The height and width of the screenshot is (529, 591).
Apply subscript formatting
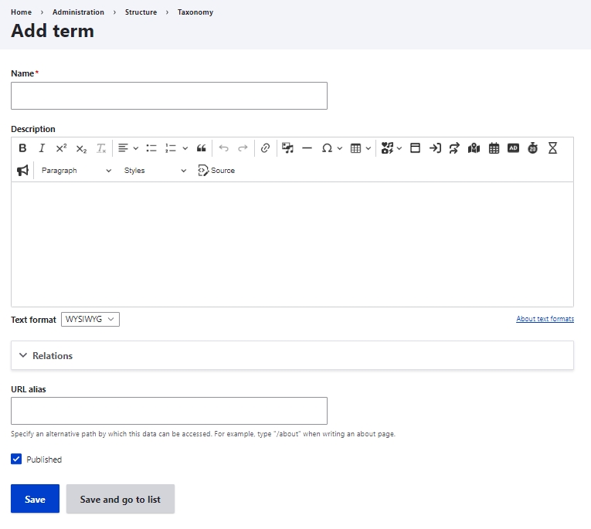coord(81,148)
